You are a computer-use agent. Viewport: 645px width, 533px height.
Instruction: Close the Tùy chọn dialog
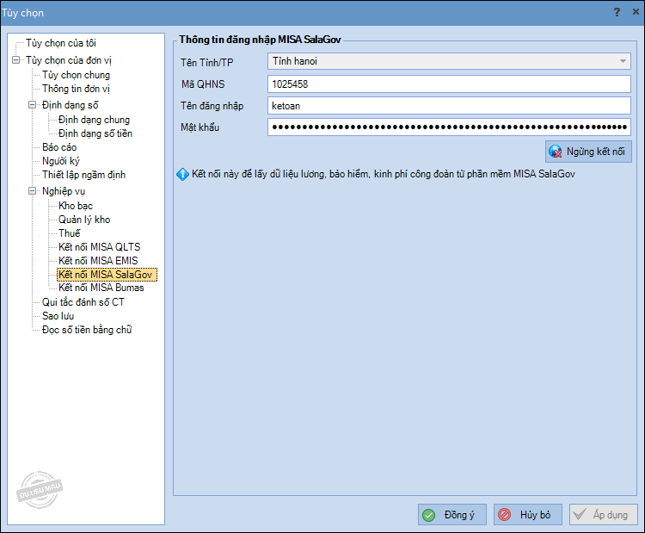click(636, 12)
